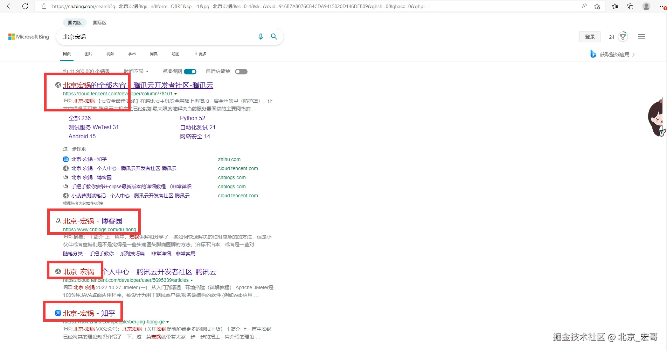
Task: Open the 网络安全 14 sublink
Action: 195,136
